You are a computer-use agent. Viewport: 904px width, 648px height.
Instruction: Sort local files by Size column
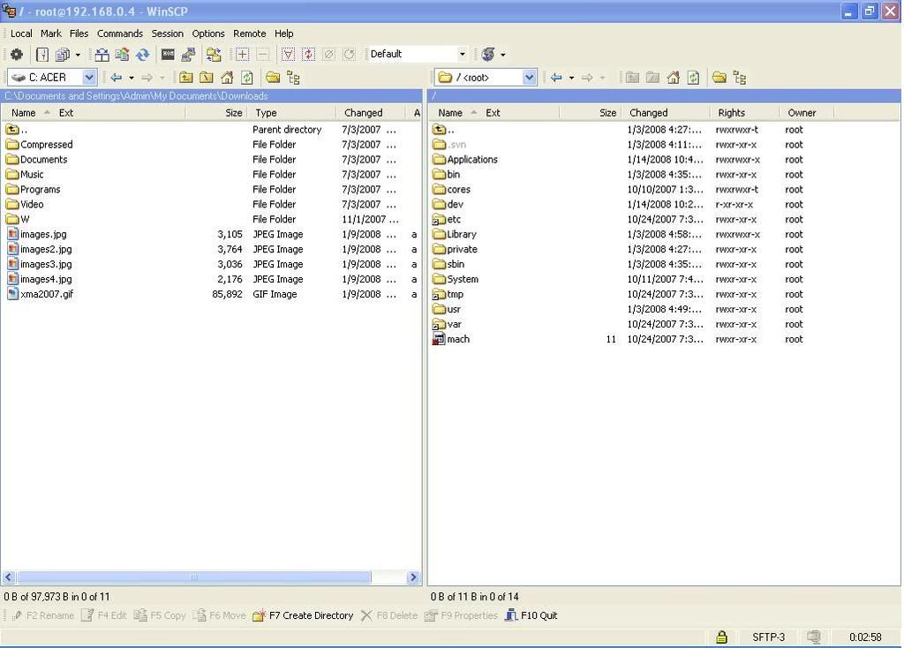[x=215, y=113]
